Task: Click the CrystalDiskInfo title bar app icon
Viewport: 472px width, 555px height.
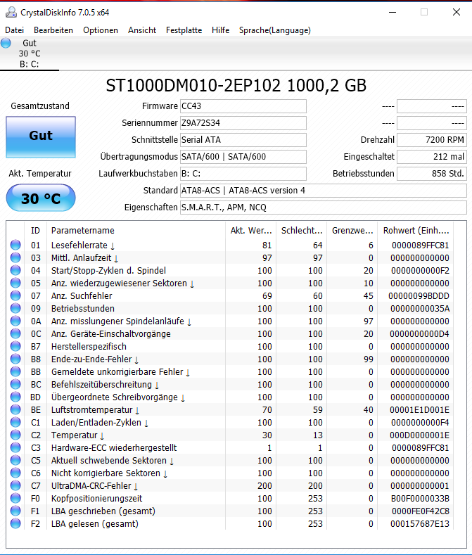Action: click(11, 13)
